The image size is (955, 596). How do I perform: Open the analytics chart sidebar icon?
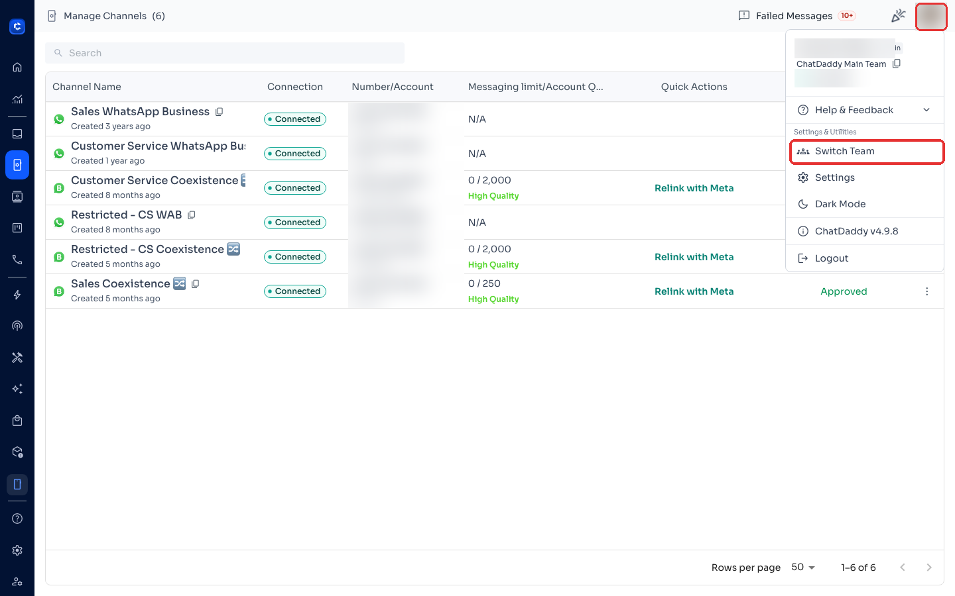(x=17, y=99)
